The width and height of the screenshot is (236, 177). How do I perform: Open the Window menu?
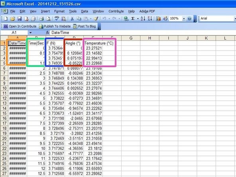point(98,11)
